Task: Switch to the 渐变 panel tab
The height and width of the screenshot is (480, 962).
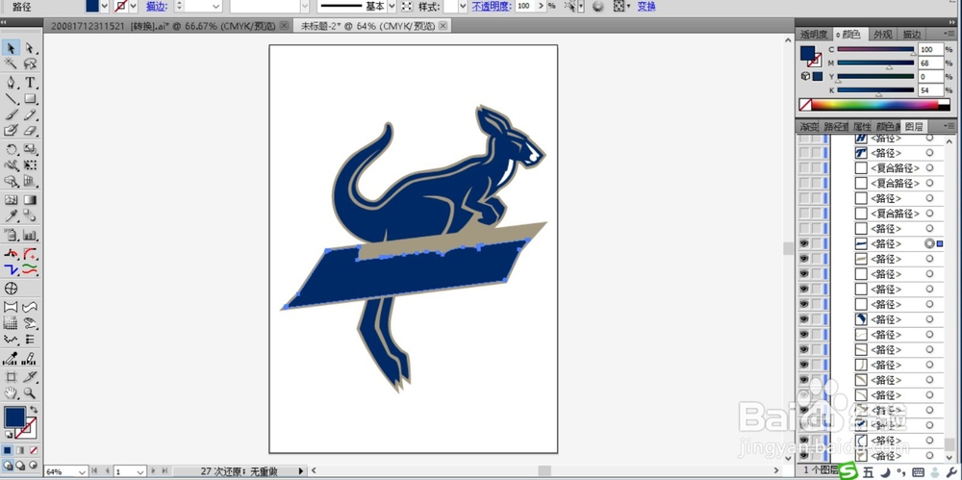Action: coord(809,127)
